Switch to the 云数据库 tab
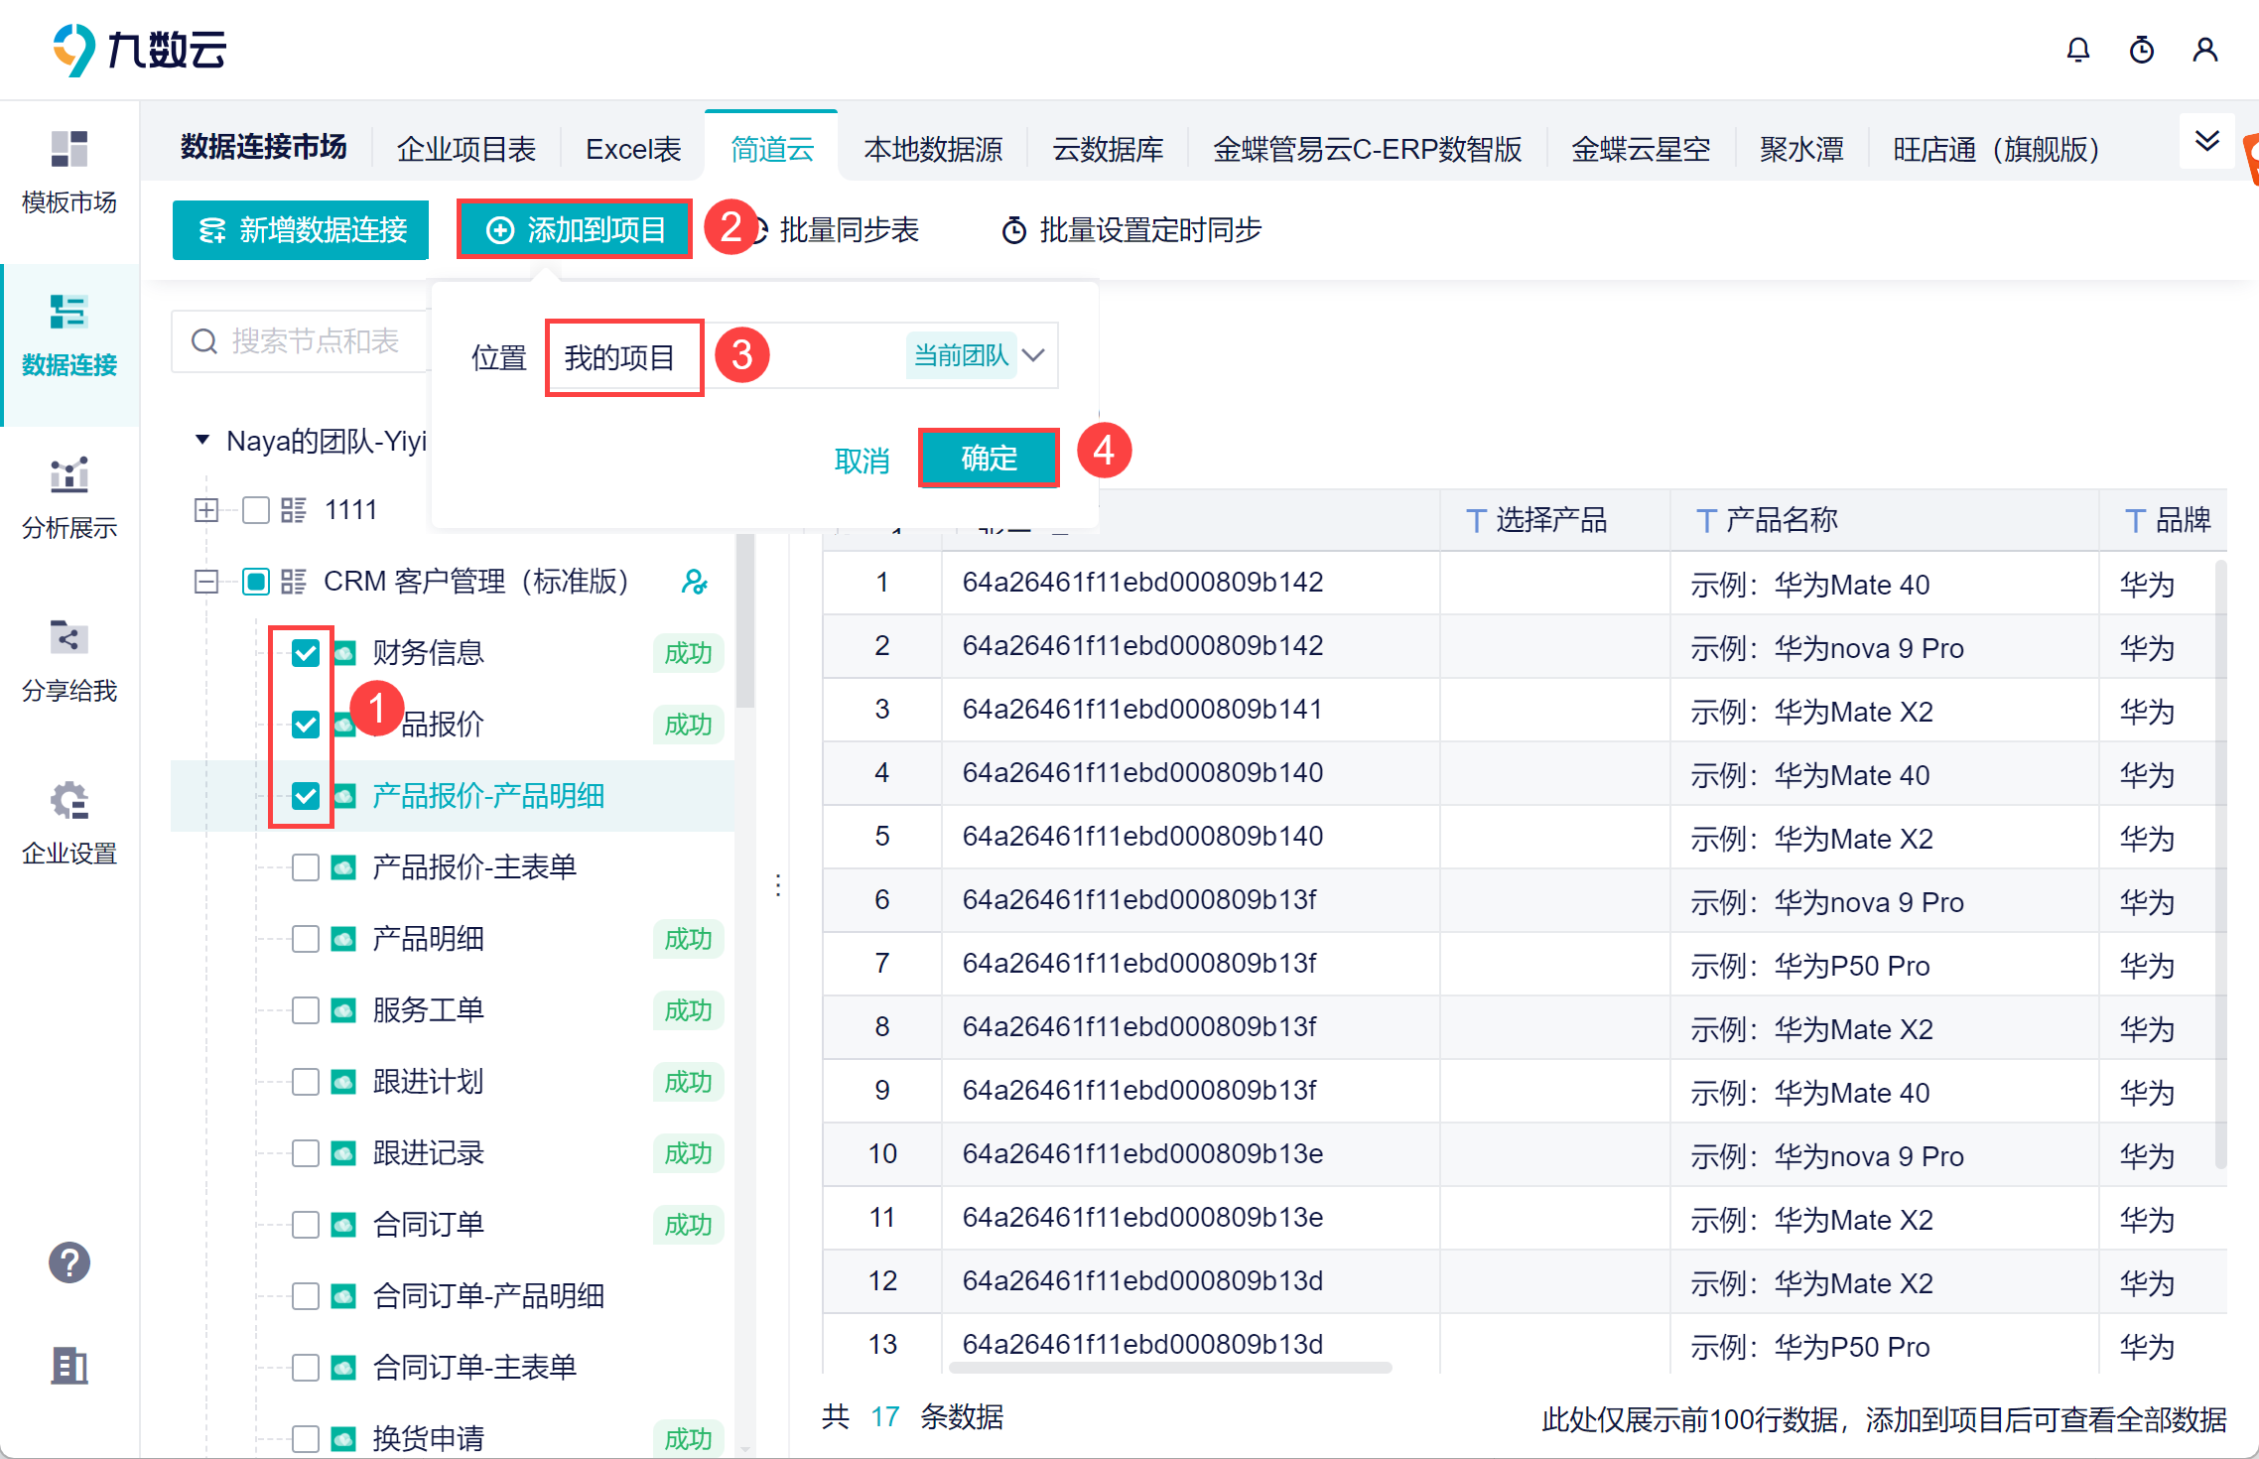The height and width of the screenshot is (1459, 2259). click(x=1107, y=149)
